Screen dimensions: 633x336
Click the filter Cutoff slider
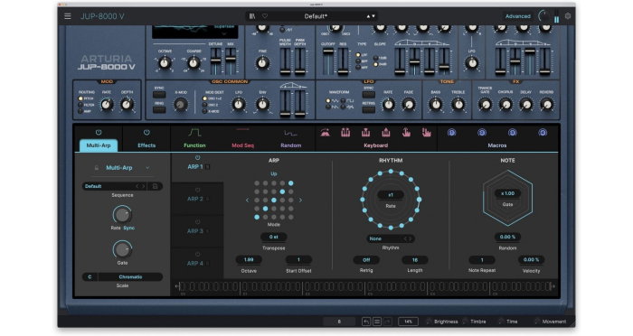327,61
